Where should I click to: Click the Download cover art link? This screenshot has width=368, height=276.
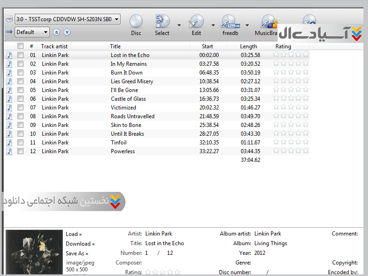pyautogui.click(x=80, y=244)
